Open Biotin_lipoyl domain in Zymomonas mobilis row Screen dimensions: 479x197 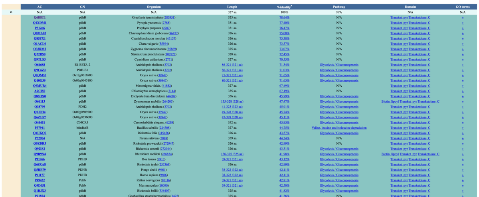pos(390,101)
